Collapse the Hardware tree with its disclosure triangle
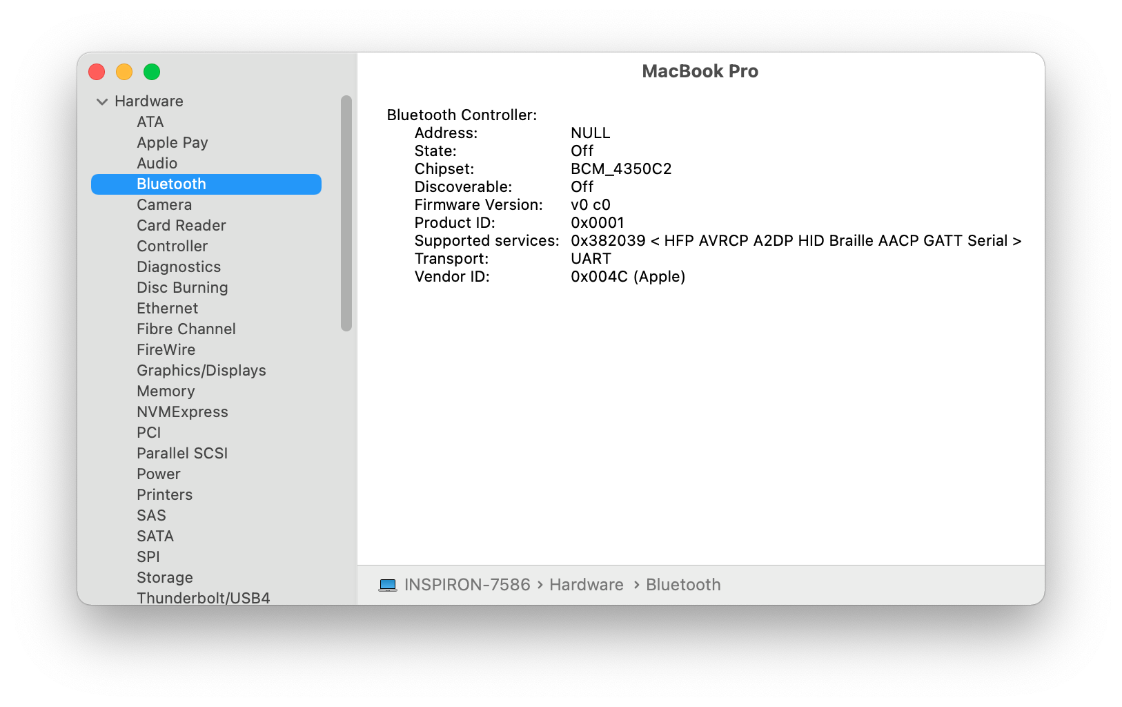Image resolution: width=1122 pixels, height=707 pixels. pyautogui.click(x=101, y=101)
